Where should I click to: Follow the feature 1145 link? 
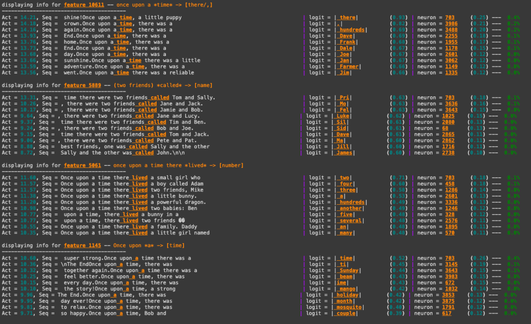coord(82,245)
